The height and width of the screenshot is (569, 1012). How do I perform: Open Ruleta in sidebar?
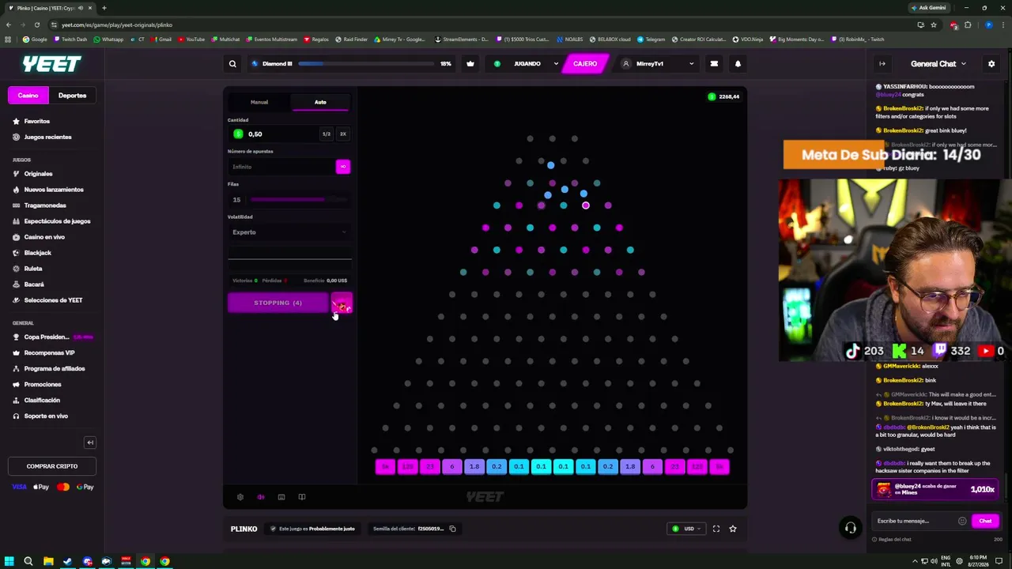pyautogui.click(x=33, y=269)
